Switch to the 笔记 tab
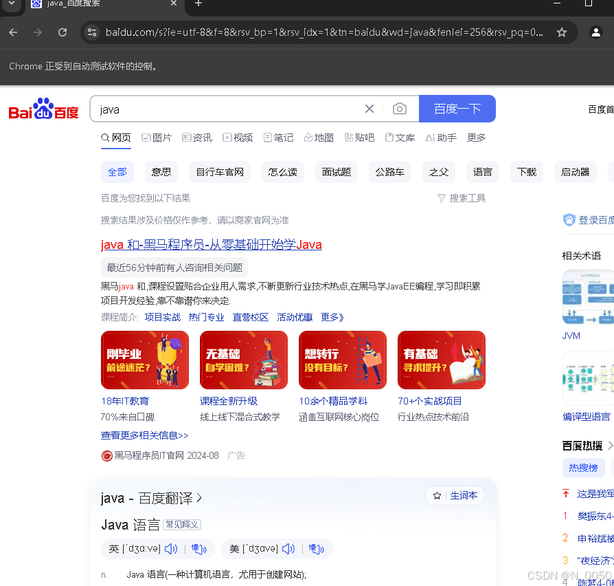Viewport: 614px width, 586px height. point(278,138)
